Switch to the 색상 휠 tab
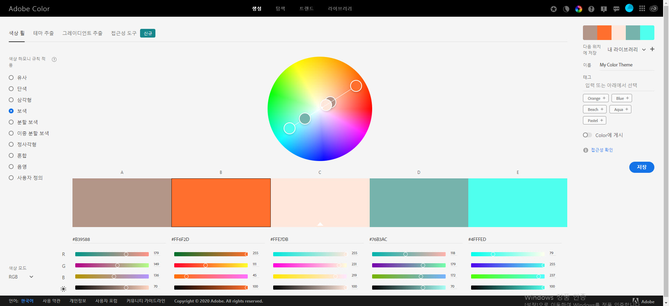 [x=17, y=33]
